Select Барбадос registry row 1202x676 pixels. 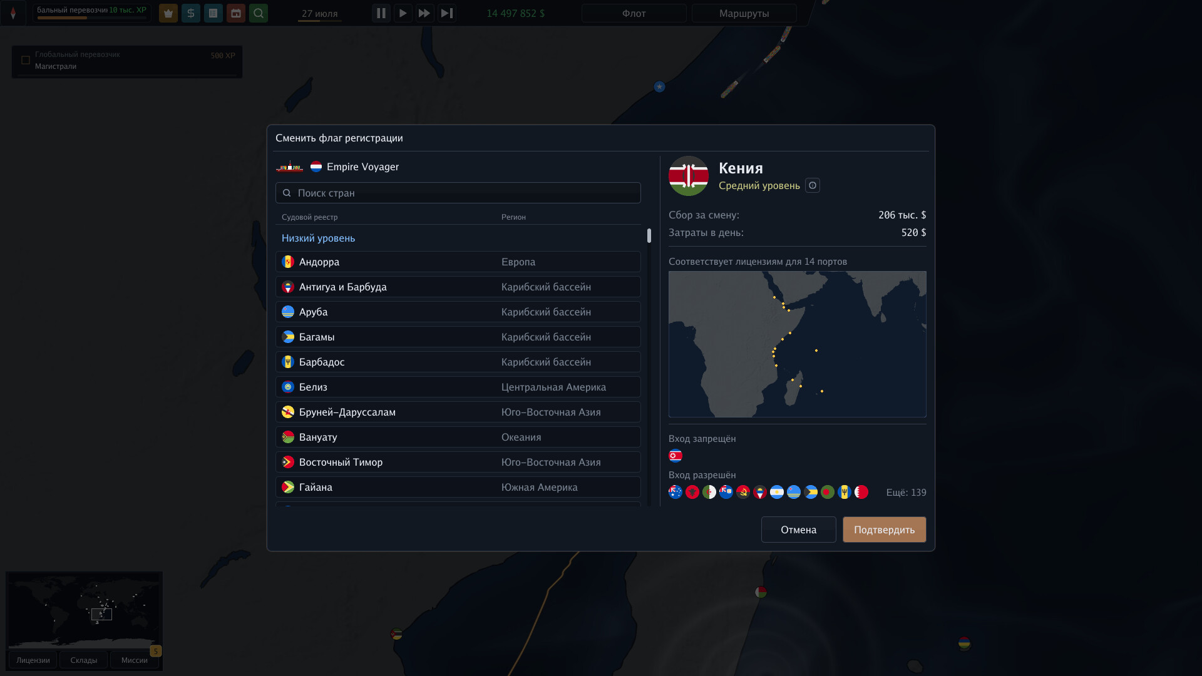(458, 362)
